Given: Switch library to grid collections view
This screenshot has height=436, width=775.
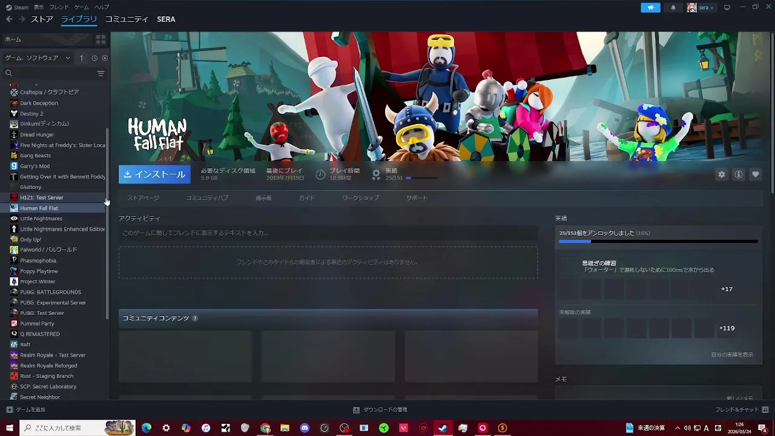Looking at the screenshot, I should (x=101, y=39).
